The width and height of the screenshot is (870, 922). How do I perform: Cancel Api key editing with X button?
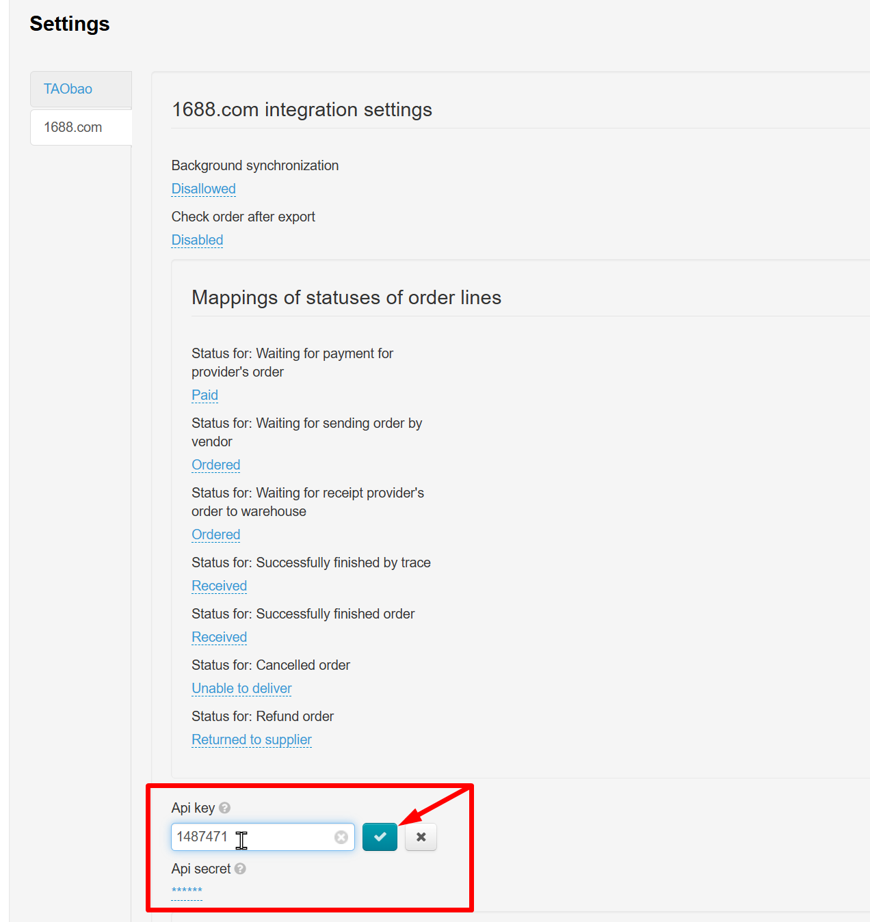[421, 837]
